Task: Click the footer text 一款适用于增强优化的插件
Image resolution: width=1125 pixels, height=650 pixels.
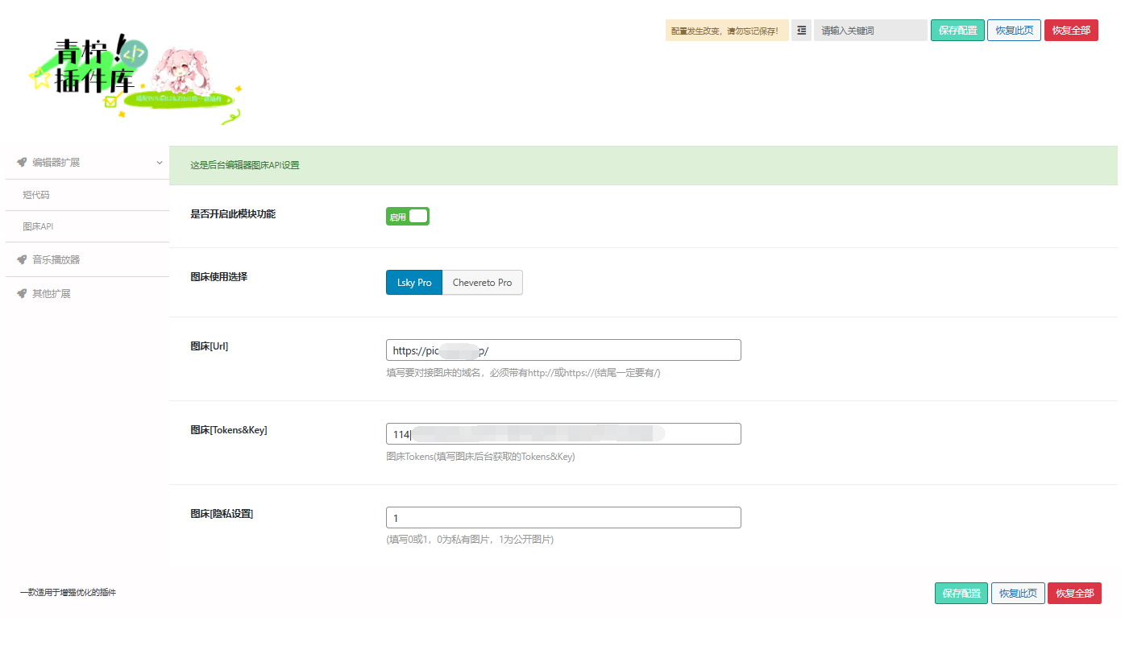Action: [x=68, y=593]
